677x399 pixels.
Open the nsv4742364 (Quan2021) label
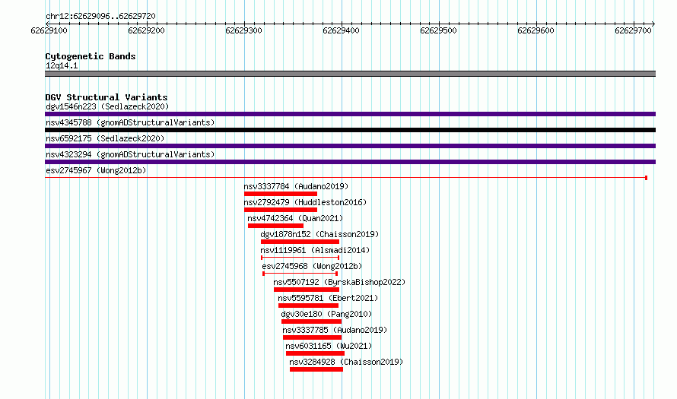coord(295,218)
